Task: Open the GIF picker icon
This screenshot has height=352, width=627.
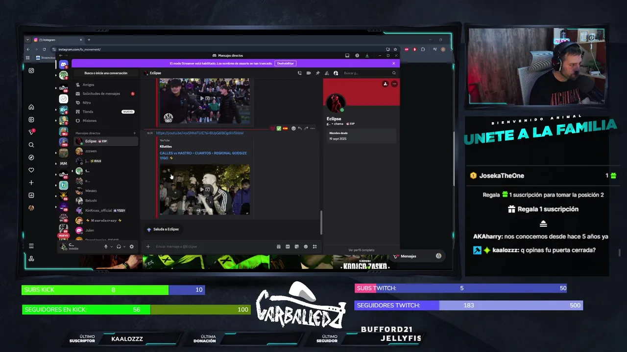Action: 288,246
